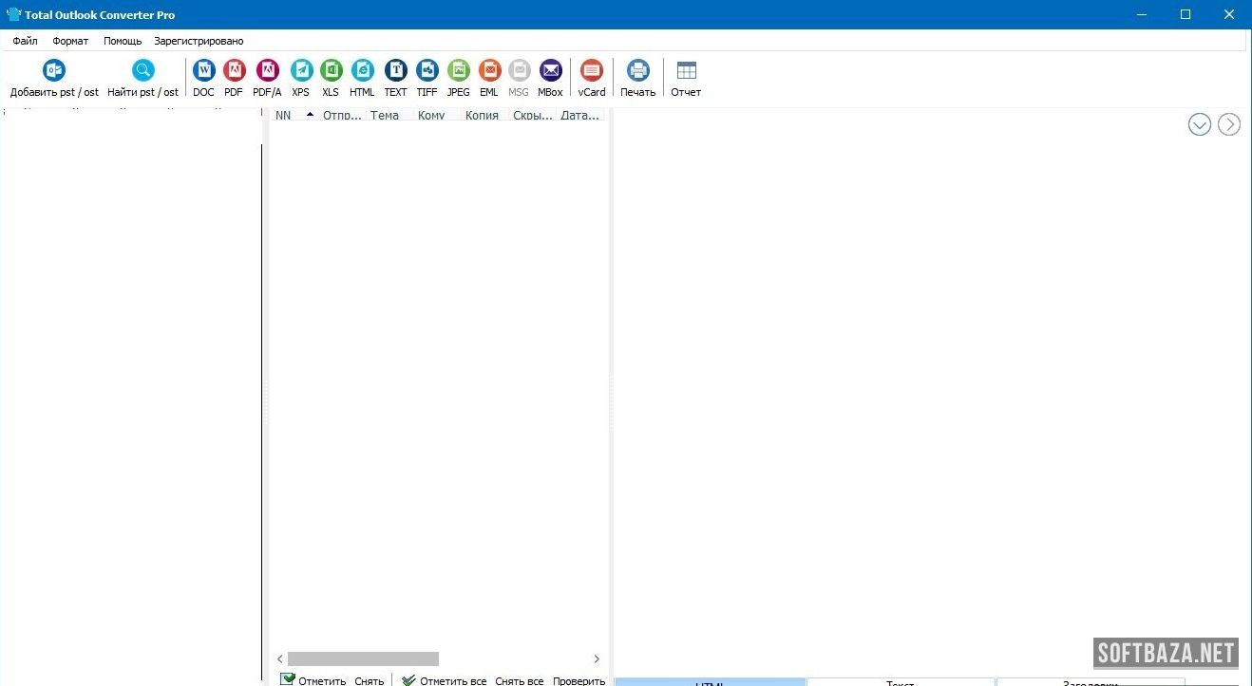Convert to DOC format icon
The width and height of the screenshot is (1252, 686).
tap(203, 71)
